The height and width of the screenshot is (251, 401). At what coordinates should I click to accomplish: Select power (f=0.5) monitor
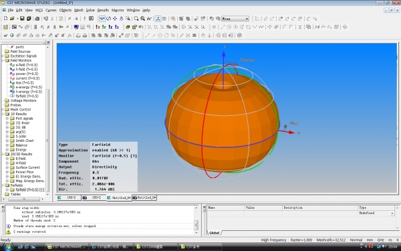27,74
